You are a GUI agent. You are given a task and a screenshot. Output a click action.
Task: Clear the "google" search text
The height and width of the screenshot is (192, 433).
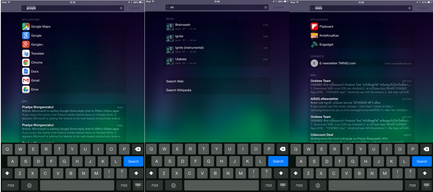pyautogui.click(x=121, y=8)
